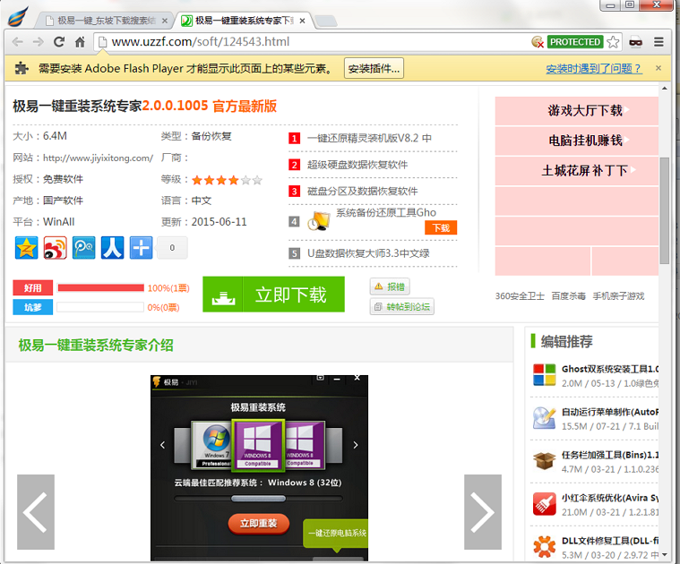Open a new browser tab
This screenshot has width=680, height=564.
[x=326, y=21]
